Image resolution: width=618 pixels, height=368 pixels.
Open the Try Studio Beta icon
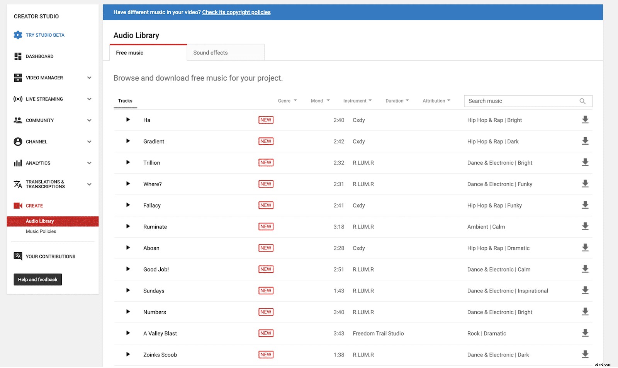18,35
